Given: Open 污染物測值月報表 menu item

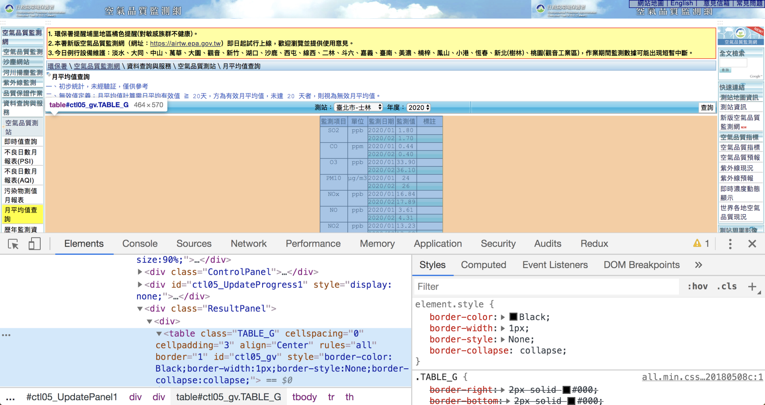Looking at the screenshot, I should click(x=21, y=195).
